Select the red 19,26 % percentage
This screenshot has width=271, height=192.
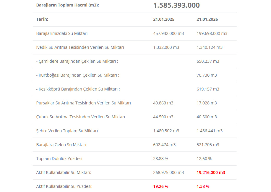pyautogui.click(x=161, y=186)
